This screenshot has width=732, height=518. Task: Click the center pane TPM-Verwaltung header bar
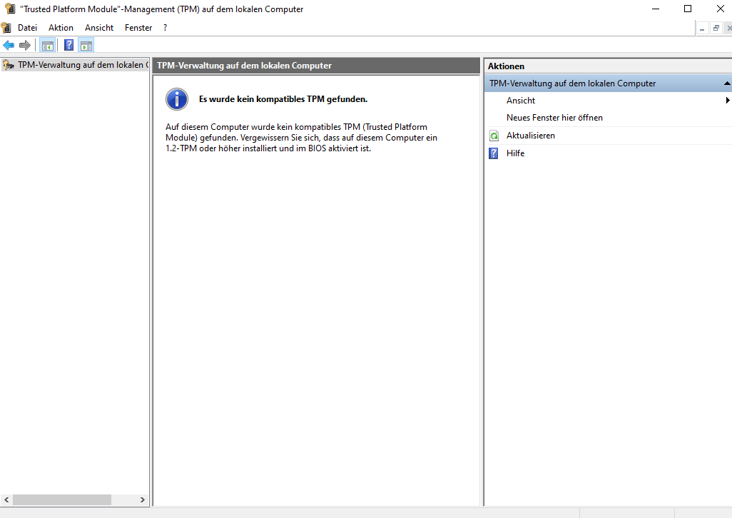tap(317, 66)
